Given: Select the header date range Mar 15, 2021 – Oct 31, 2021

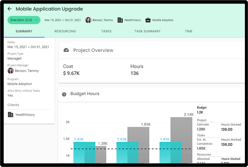Looking at the screenshot, I should (63, 20).
